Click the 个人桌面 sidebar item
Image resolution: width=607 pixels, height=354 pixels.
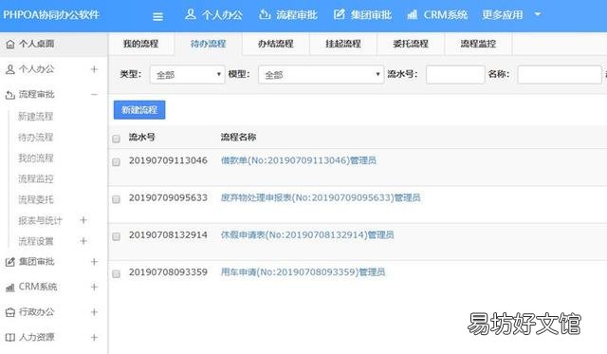[x=54, y=45]
